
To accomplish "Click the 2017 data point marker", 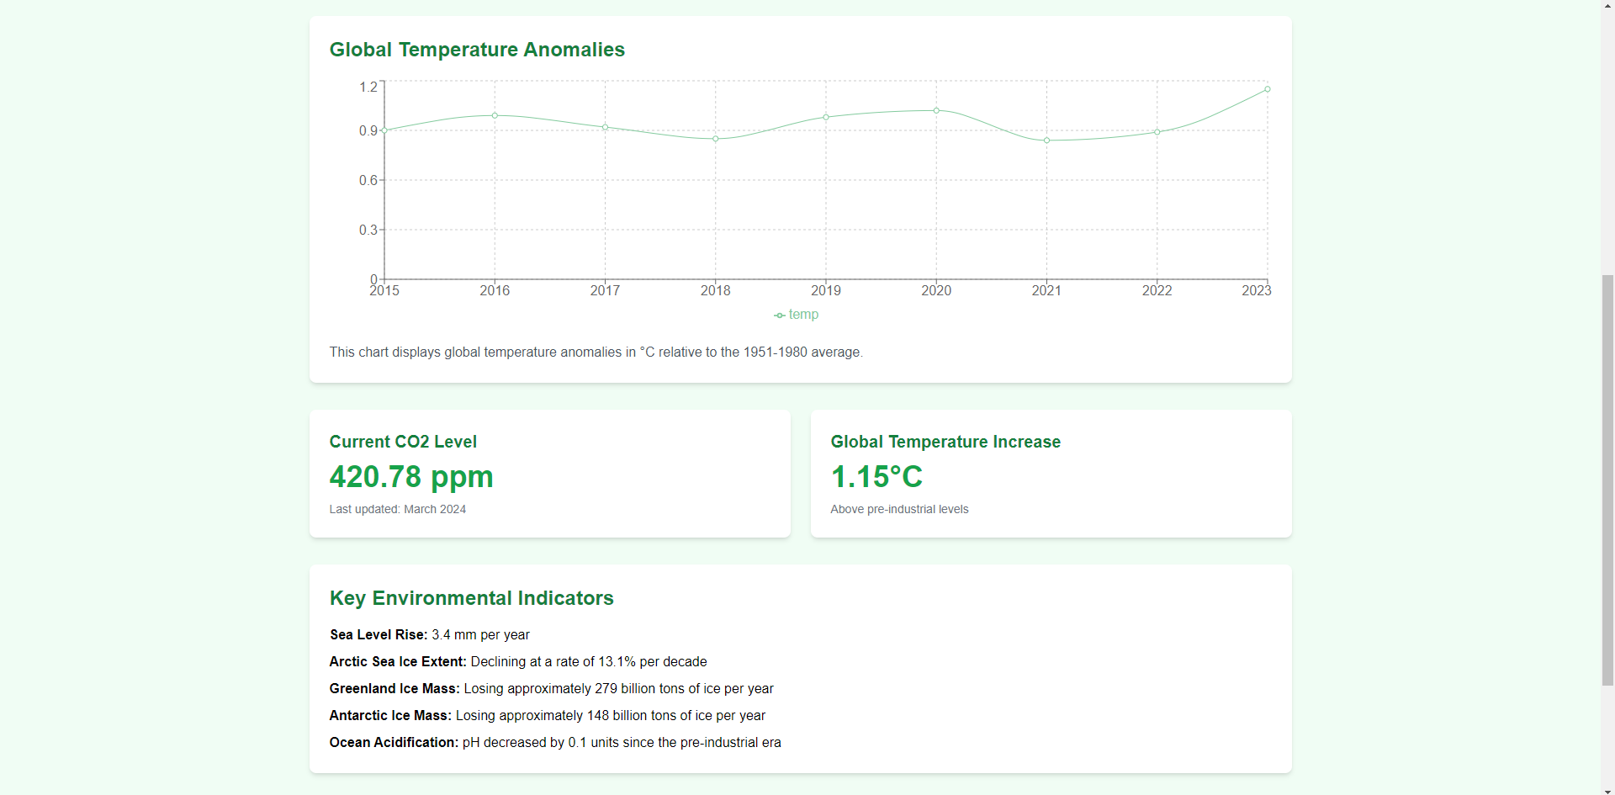I will pyautogui.click(x=605, y=127).
